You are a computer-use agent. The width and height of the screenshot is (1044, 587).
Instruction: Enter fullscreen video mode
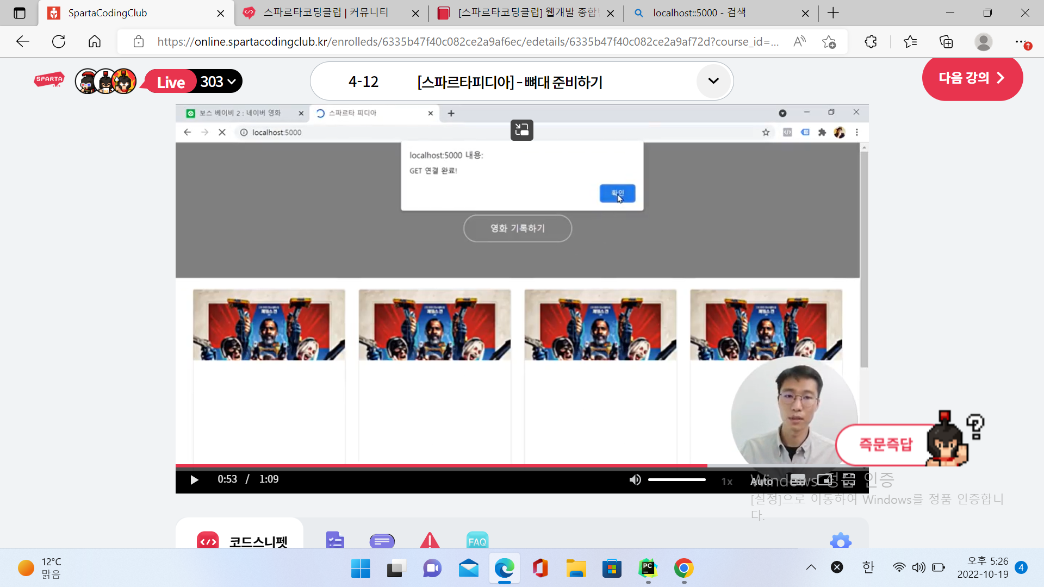[849, 480]
